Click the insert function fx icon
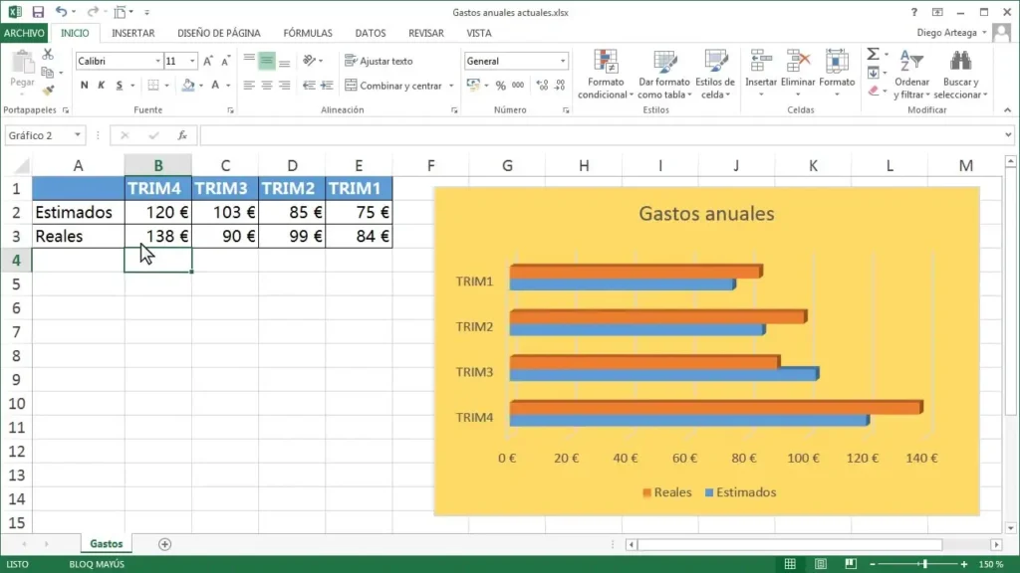The image size is (1020, 573). point(181,135)
